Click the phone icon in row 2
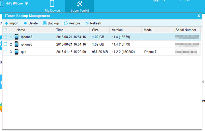 (17, 44)
